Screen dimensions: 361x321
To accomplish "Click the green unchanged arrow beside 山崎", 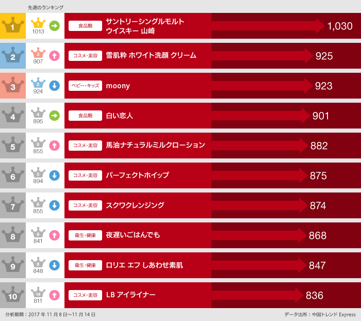I will [x=55, y=25].
